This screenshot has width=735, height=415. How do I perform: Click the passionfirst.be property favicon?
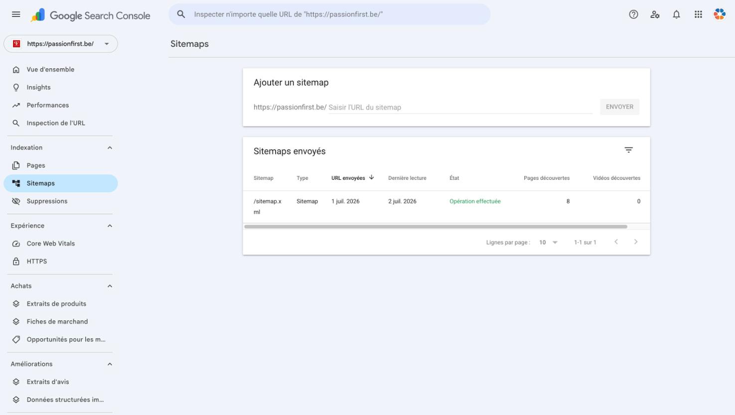16,44
